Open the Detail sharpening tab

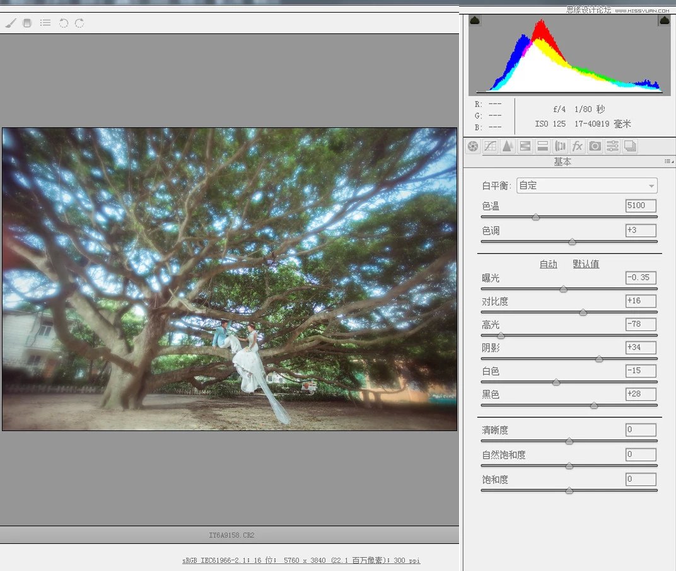[508, 146]
